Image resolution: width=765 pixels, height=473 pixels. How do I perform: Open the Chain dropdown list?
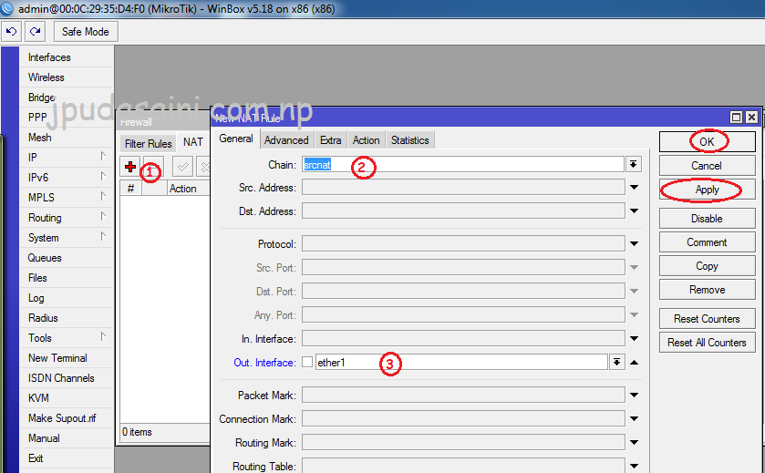tap(634, 164)
